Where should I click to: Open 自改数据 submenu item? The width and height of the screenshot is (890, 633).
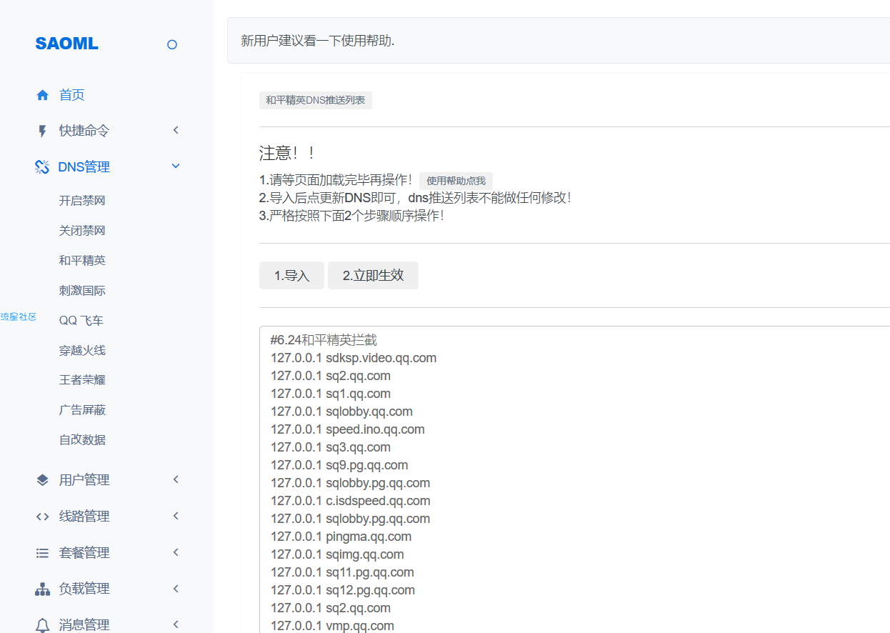coord(82,440)
